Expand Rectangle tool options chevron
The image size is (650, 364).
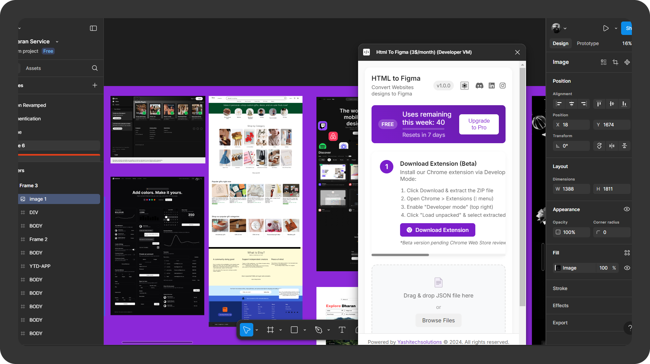coord(305,330)
